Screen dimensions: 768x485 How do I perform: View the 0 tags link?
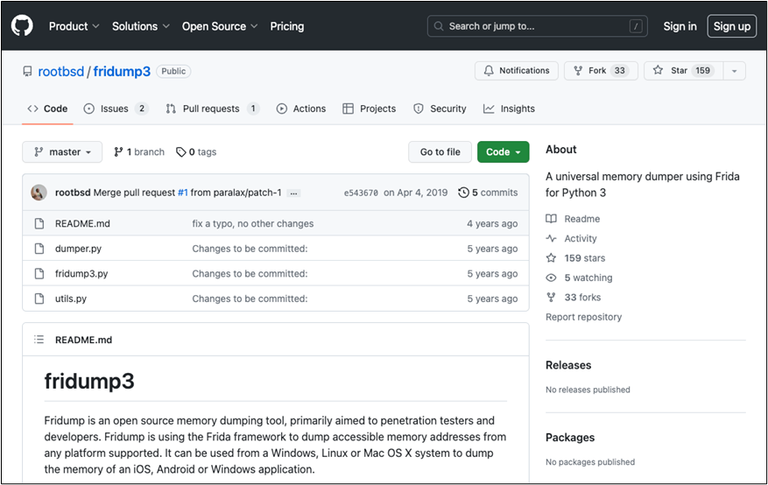(196, 152)
